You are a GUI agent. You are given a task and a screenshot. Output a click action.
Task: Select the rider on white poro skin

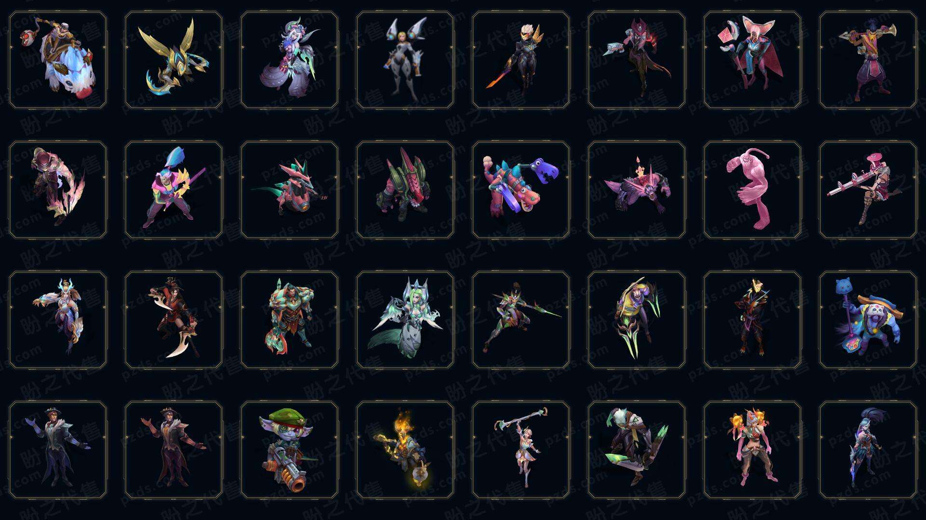tap(58, 60)
